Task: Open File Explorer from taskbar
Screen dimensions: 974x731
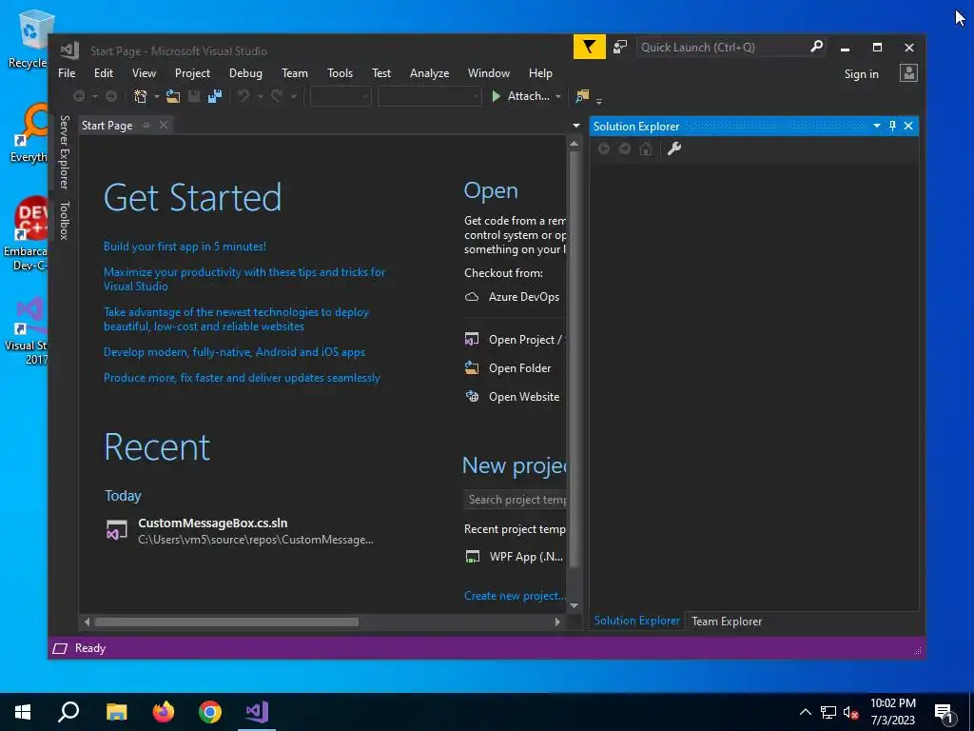Action: click(x=116, y=712)
